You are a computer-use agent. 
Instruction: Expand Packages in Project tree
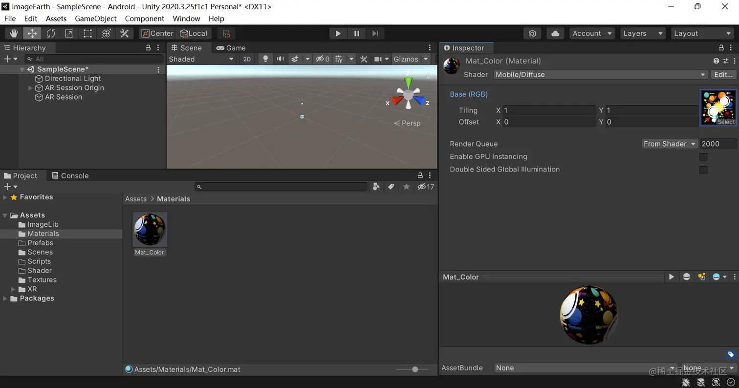click(x=5, y=299)
